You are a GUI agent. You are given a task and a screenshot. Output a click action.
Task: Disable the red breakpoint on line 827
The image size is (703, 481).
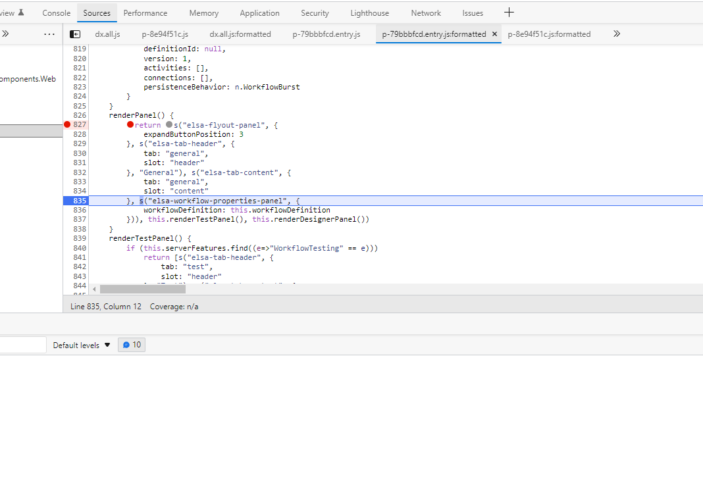tap(67, 124)
